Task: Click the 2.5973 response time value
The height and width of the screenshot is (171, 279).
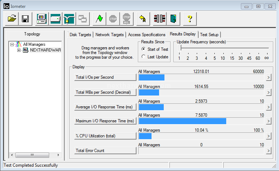Action: [x=201, y=101]
